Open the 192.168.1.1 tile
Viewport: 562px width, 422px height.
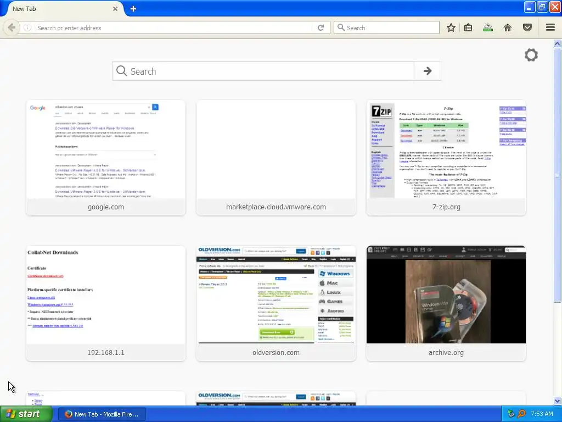(x=106, y=303)
